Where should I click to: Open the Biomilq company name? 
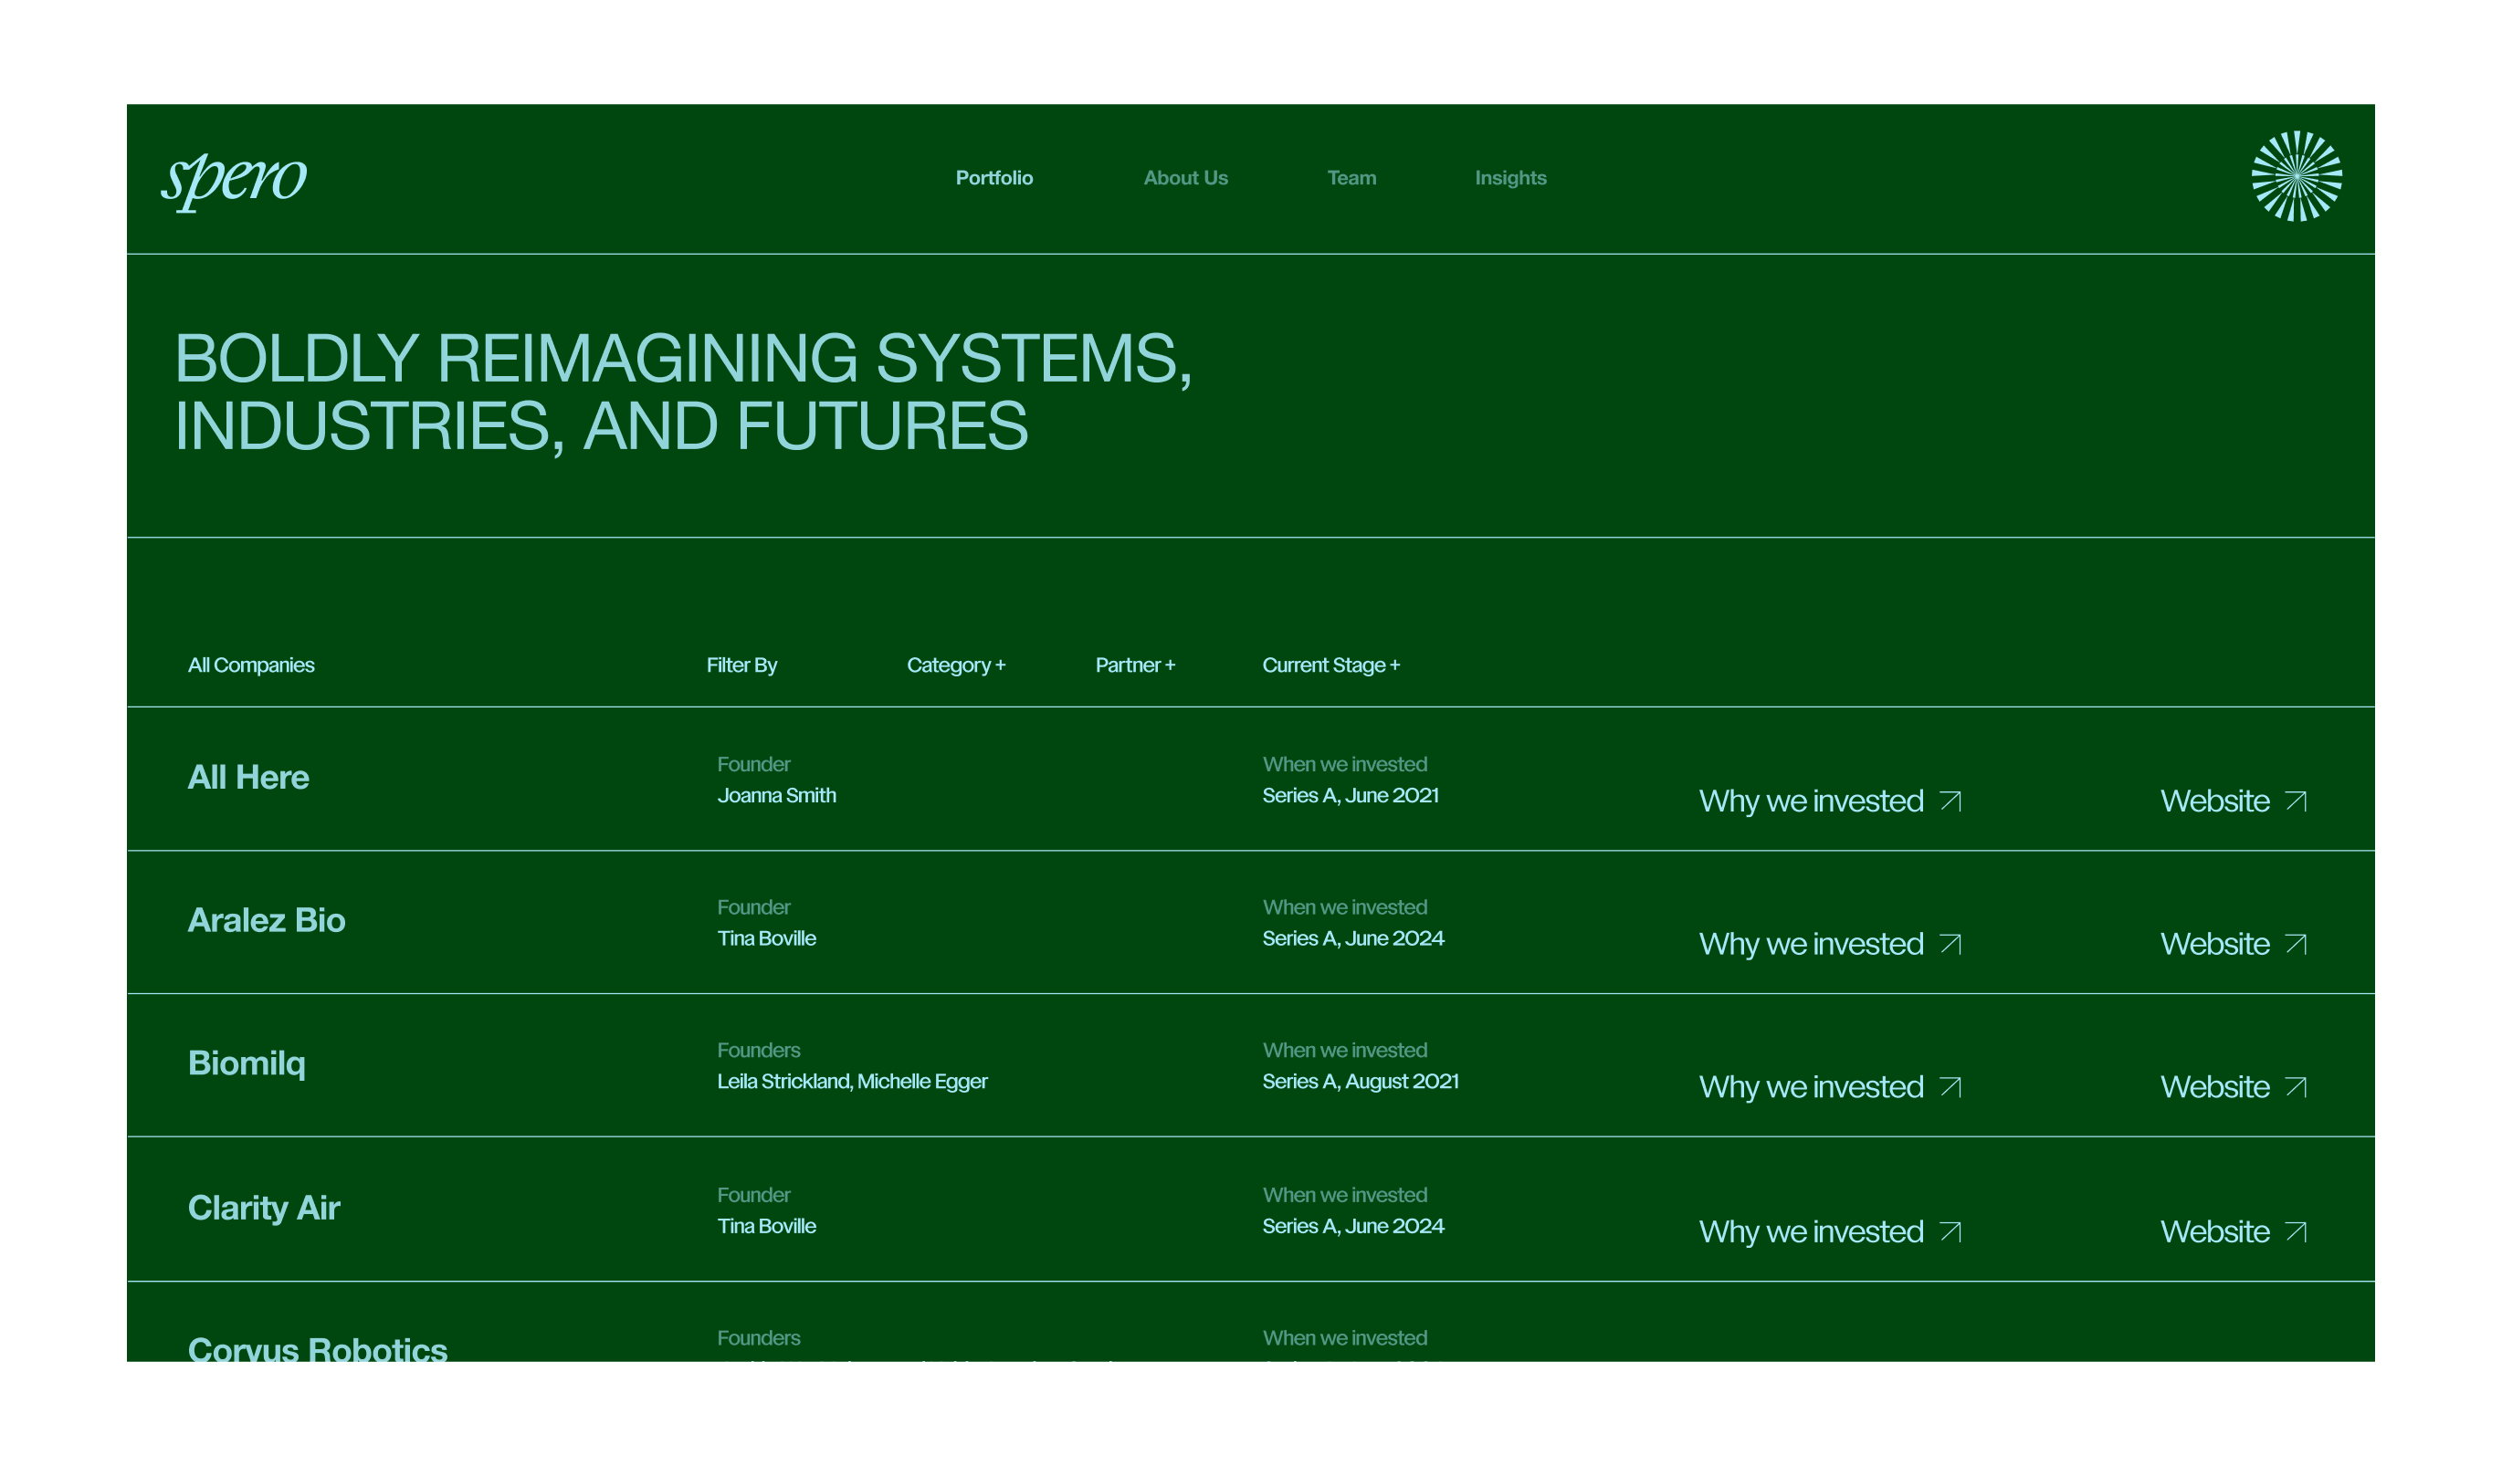(x=247, y=1063)
